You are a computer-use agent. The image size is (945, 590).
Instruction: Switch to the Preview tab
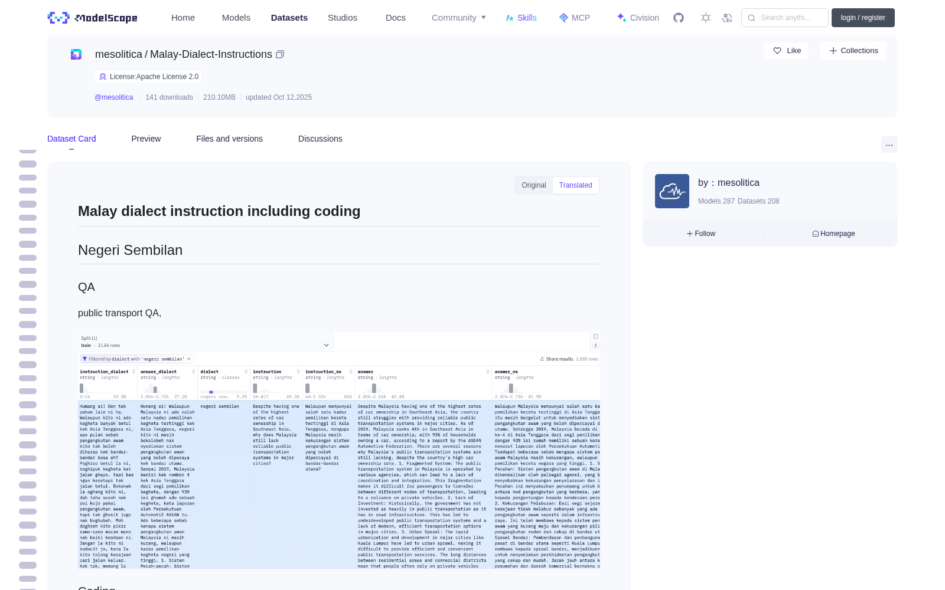click(x=146, y=139)
